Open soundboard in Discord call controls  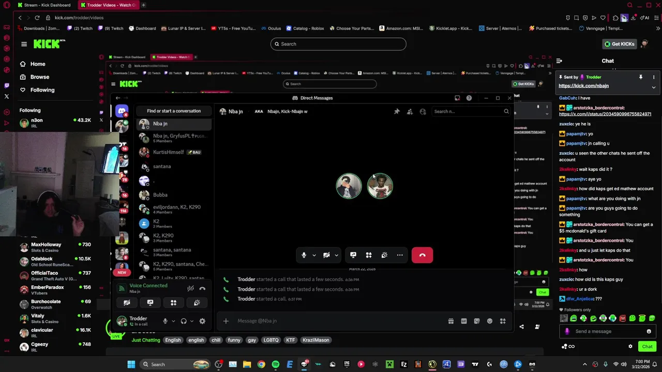point(384,255)
